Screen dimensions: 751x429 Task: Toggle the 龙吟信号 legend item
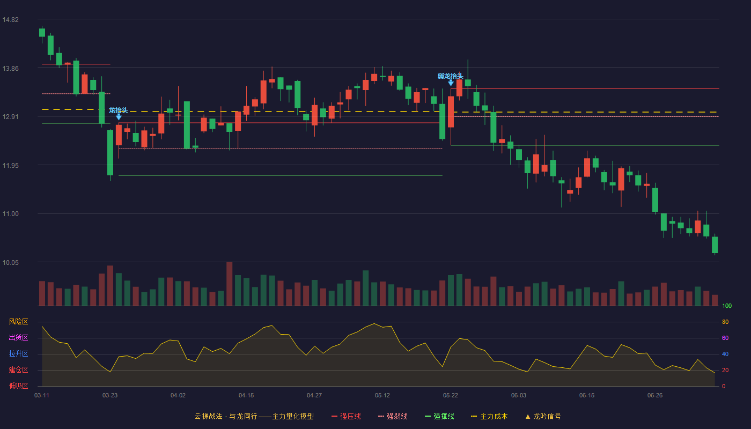click(543, 416)
